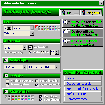Screen dimensions: 105x105
Task: Pick selected light gray gridline swatch
Action: 33,96
